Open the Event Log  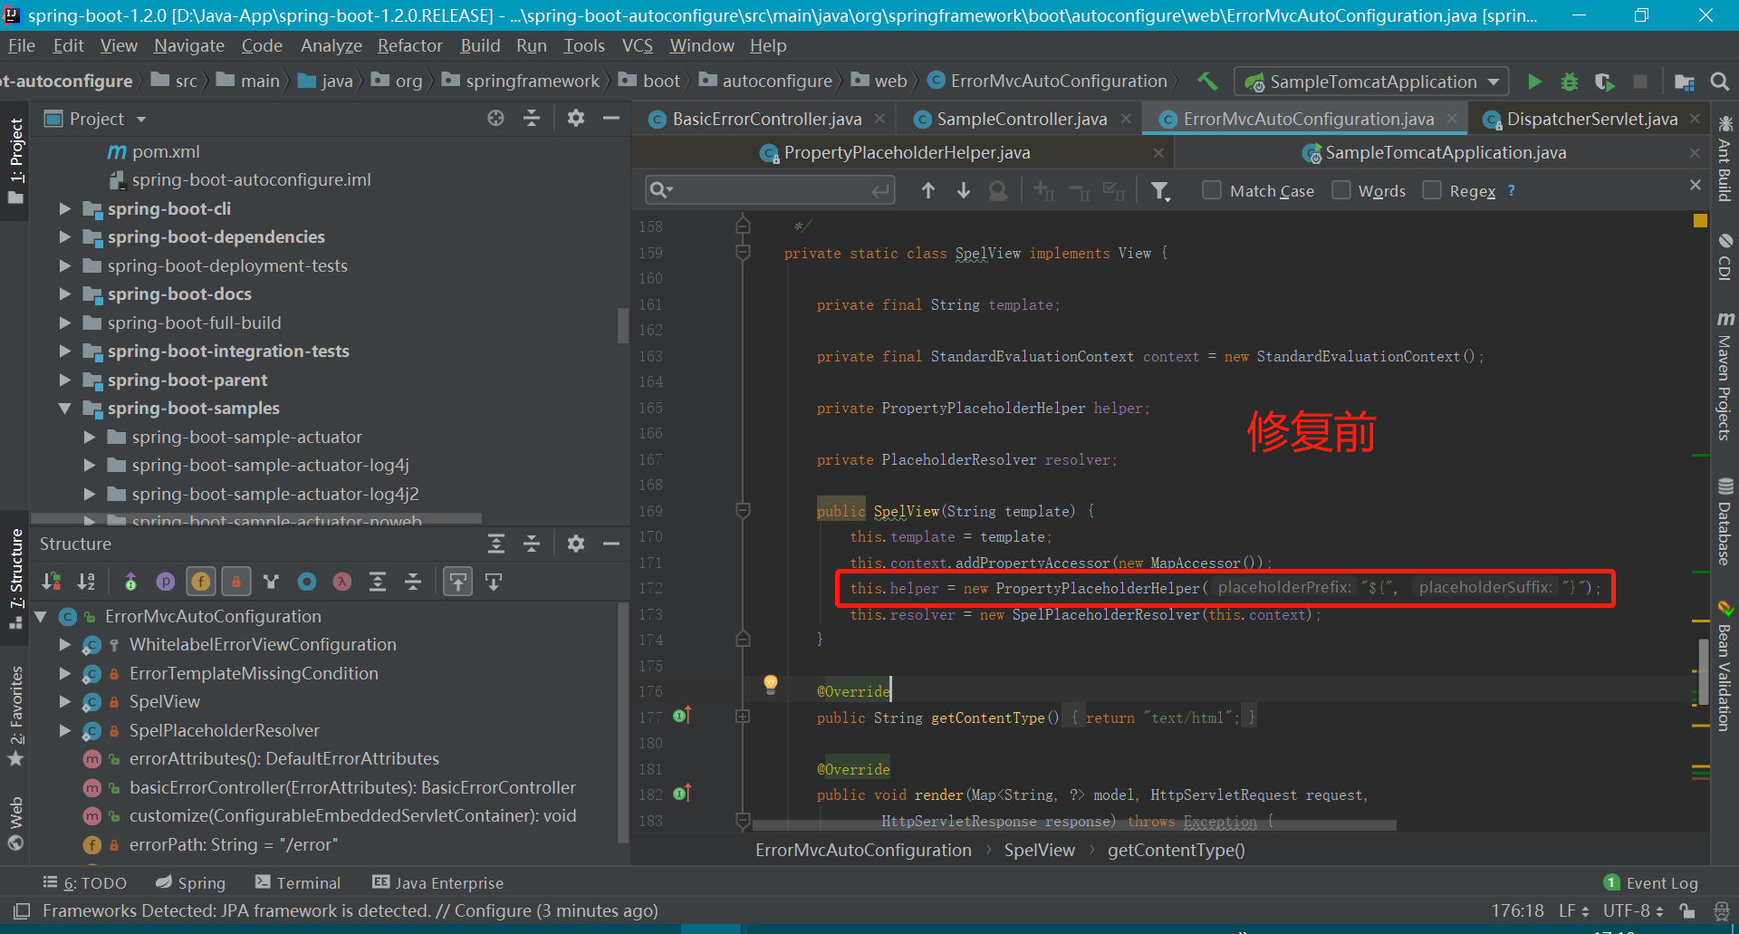point(1651,882)
